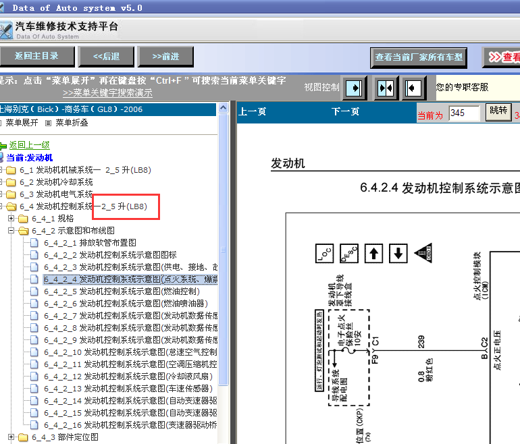Image resolution: width=520 pixels, height=444 pixels.
Task: Click up-arrow symbol in diagram
Action: 373,254
